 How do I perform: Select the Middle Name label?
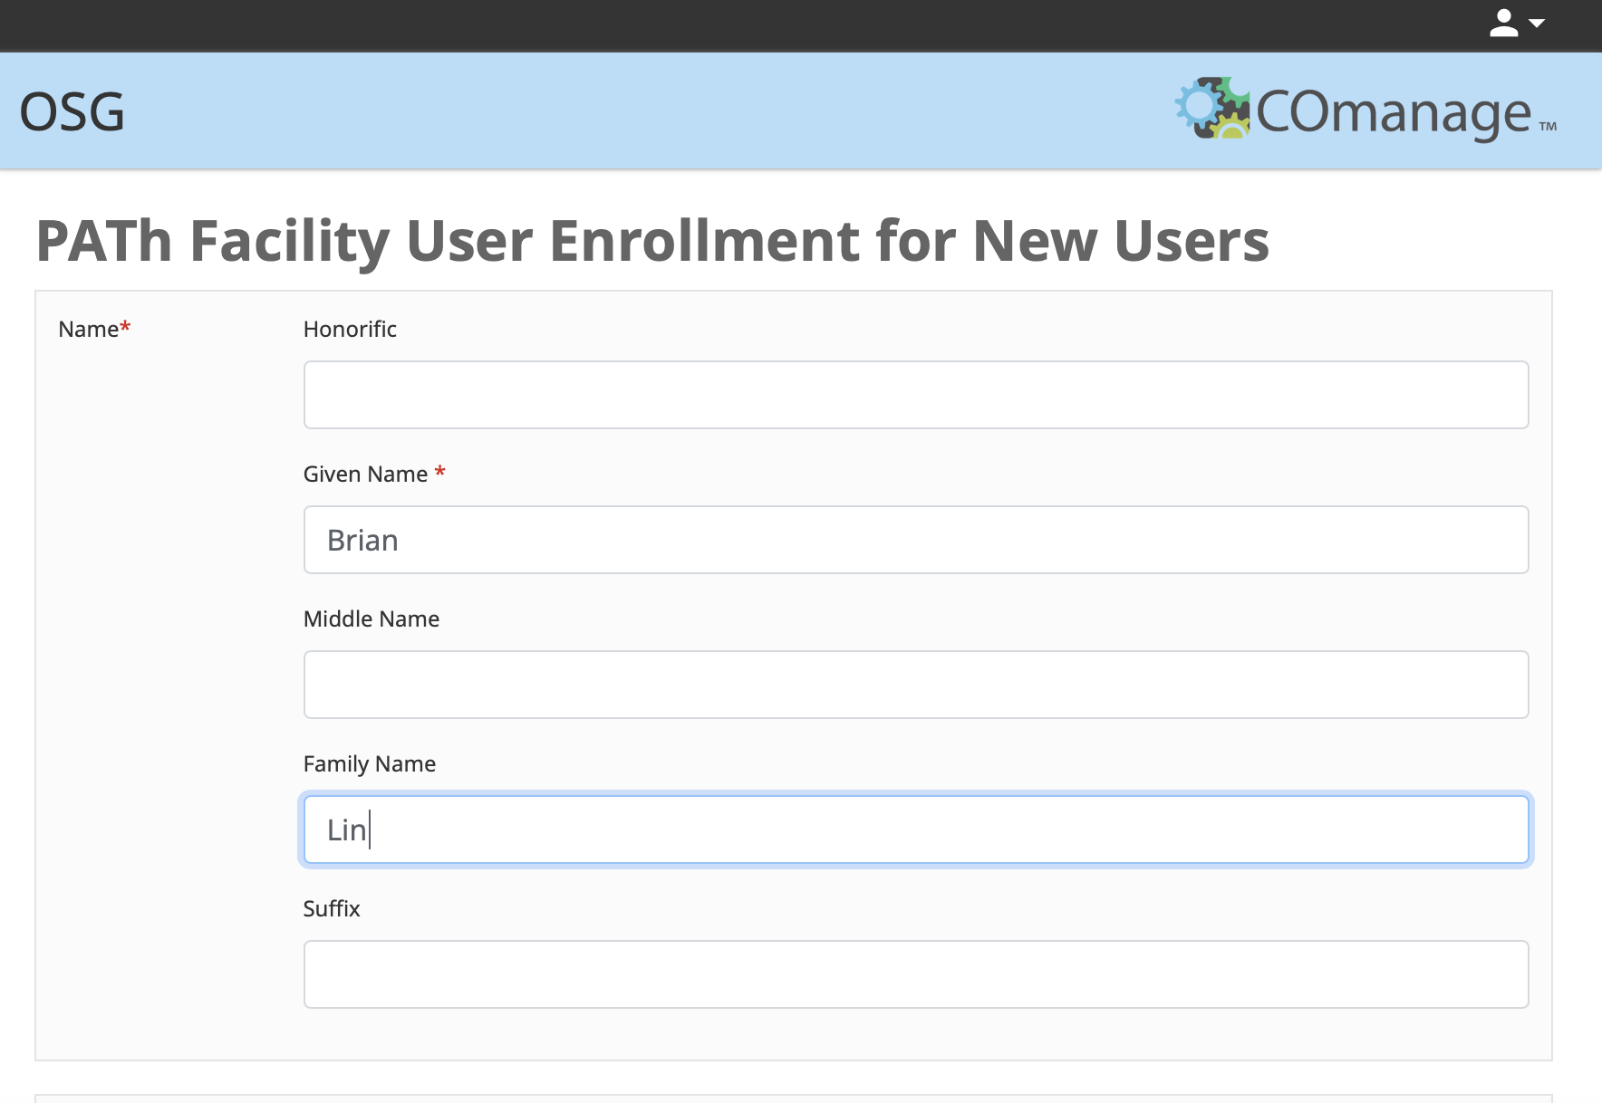[372, 619]
